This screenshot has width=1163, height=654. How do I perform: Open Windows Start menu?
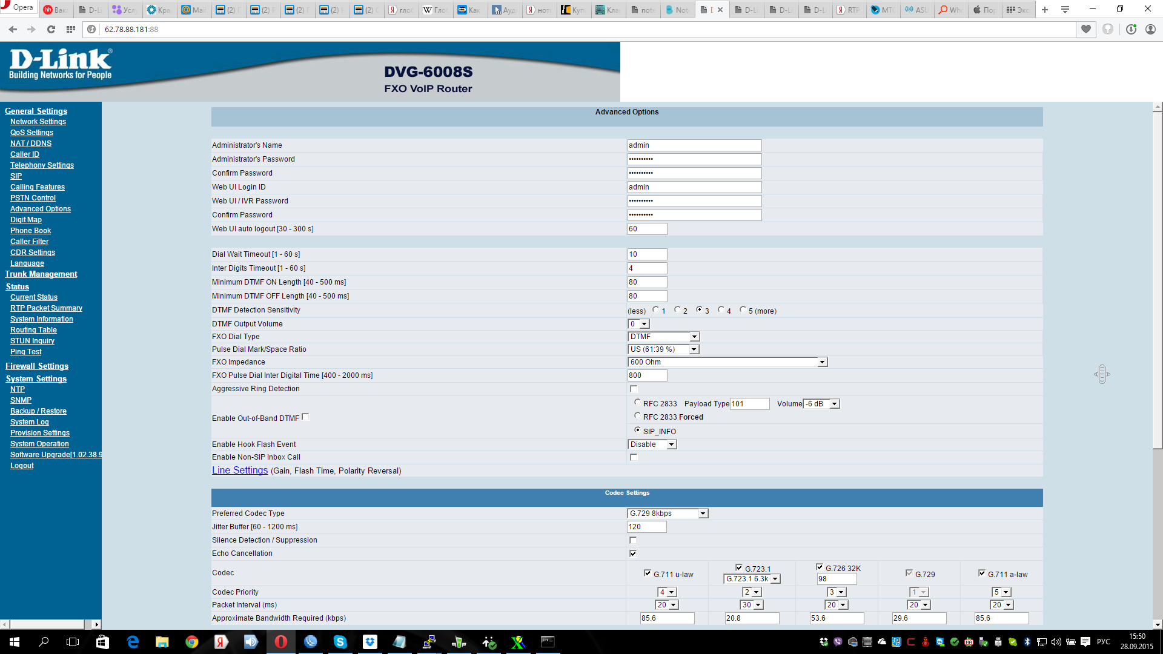click(x=15, y=642)
